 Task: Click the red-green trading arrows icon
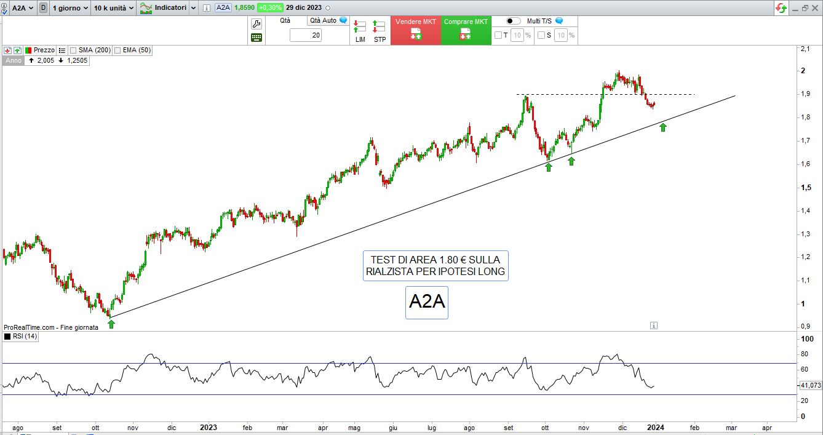pos(781,8)
